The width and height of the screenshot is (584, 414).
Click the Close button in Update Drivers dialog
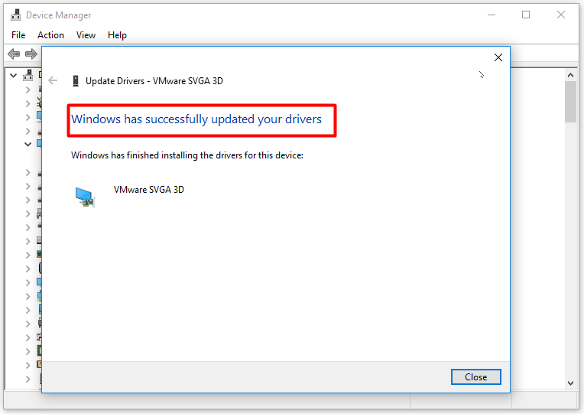coord(475,377)
